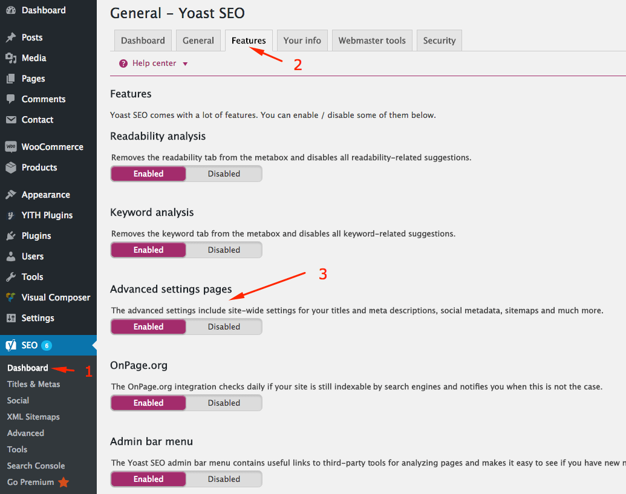This screenshot has height=494, width=626.
Task: Open the SEO Tools submenu item
Action: pyautogui.click(x=17, y=450)
